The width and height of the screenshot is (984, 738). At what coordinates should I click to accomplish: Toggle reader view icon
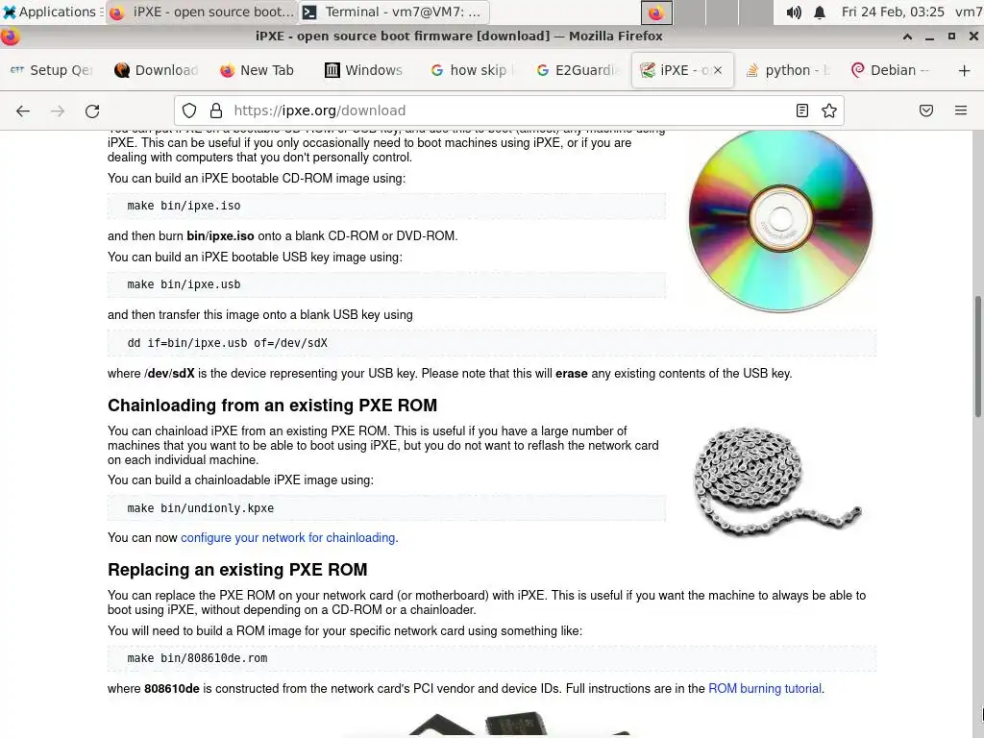click(802, 111)
